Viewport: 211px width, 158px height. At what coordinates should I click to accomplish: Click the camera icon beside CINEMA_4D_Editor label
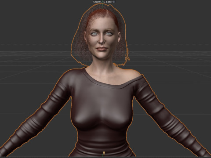(x=114, y=2)
